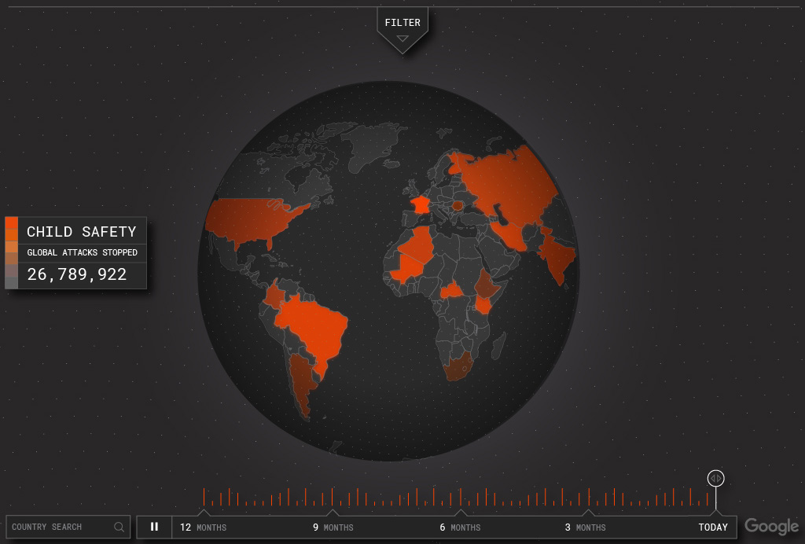This screenshot has height=544, width=805.
Task: Jump to the 9 Months marker
Action: 333,527
